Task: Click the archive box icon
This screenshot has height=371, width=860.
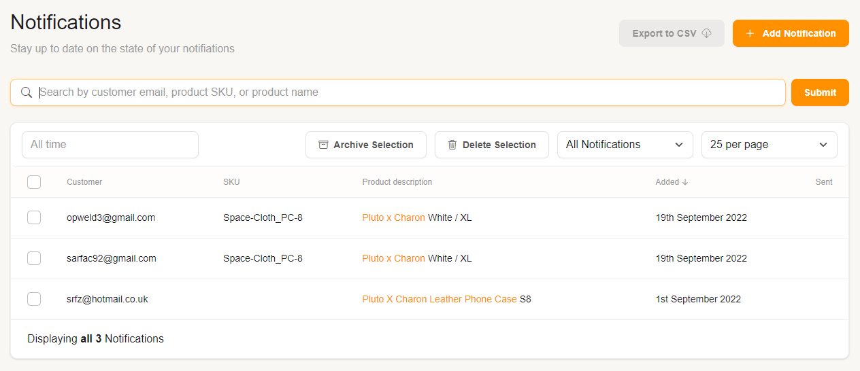Action: 323,145
